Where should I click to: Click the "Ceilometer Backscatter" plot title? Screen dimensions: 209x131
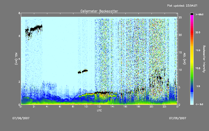(99, 11)
